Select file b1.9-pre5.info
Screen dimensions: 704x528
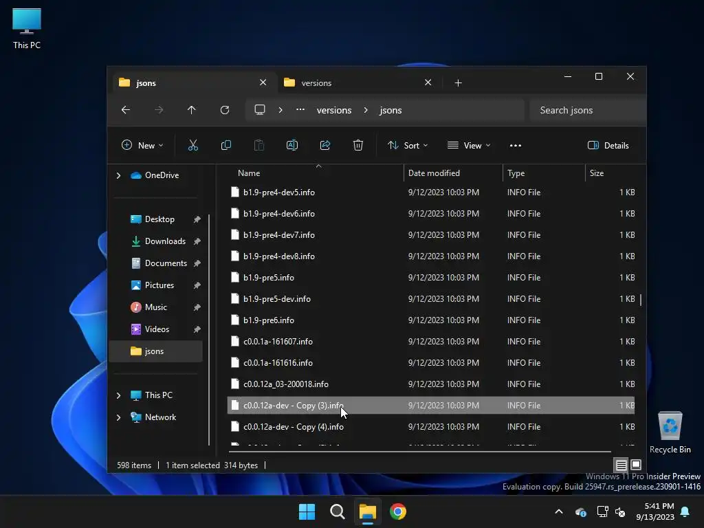pos(431,278)
